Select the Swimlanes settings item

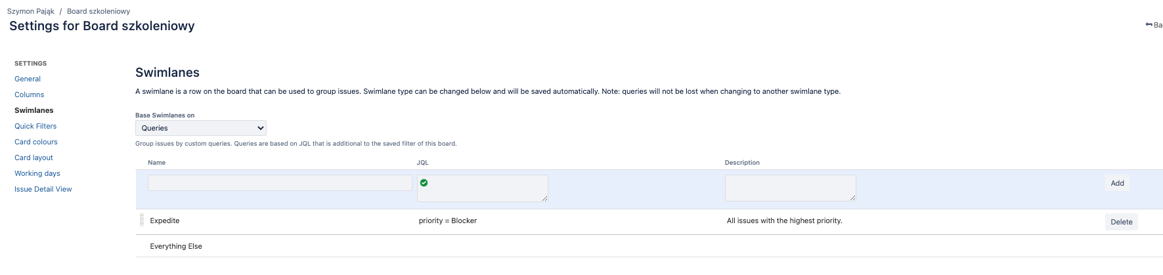[x=34, y=110]
